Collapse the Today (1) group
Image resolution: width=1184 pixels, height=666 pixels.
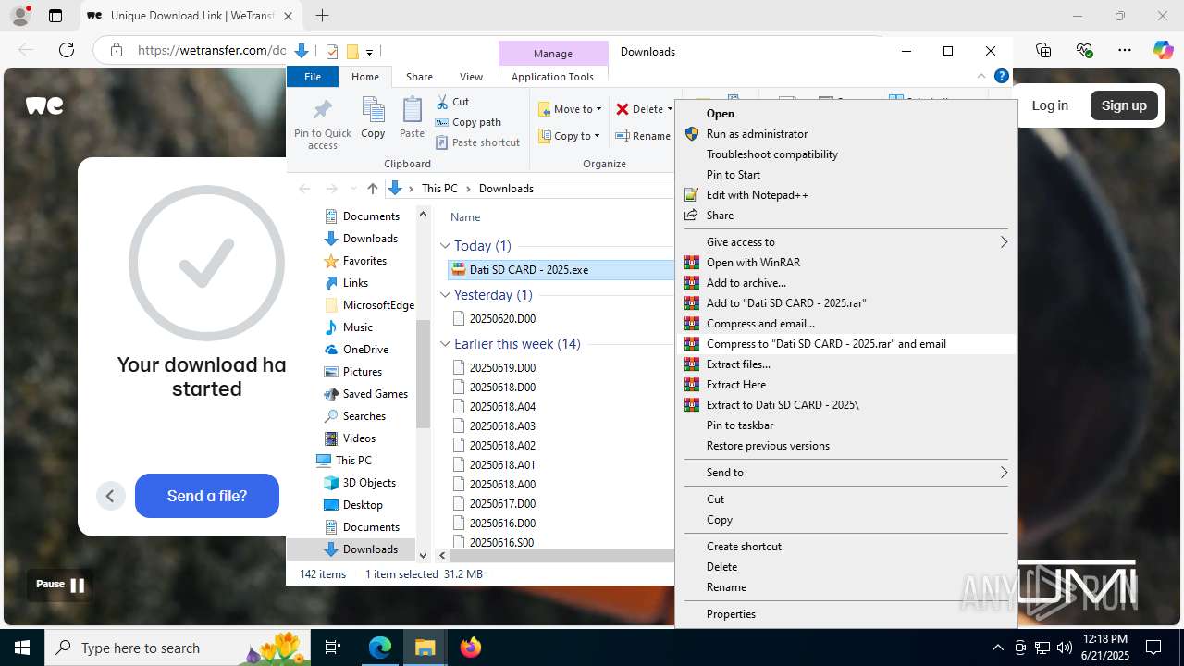(445, 246)
